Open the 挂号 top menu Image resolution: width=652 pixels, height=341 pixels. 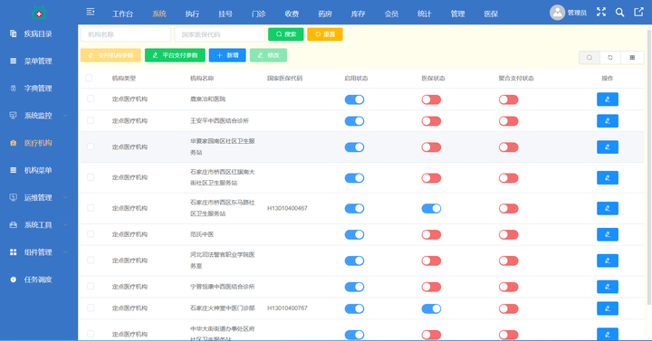point(225,14)
